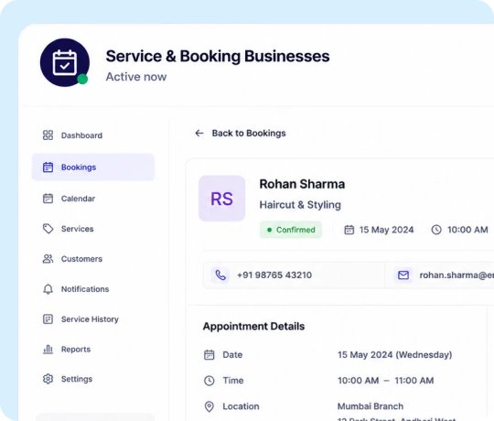Click the Confirmed status badge
Screen dimensions: 494x421
click(291, 230)
